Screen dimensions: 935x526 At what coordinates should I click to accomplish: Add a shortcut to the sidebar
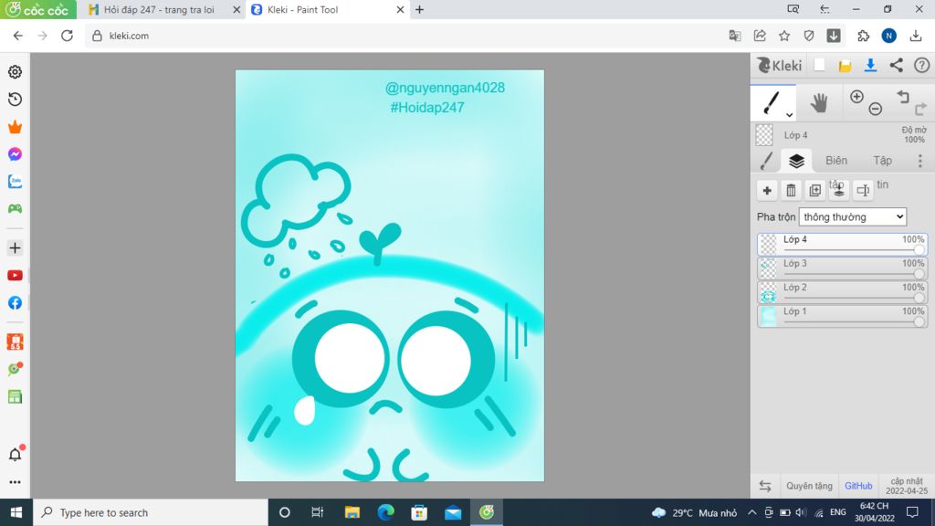tap(15, 248)
